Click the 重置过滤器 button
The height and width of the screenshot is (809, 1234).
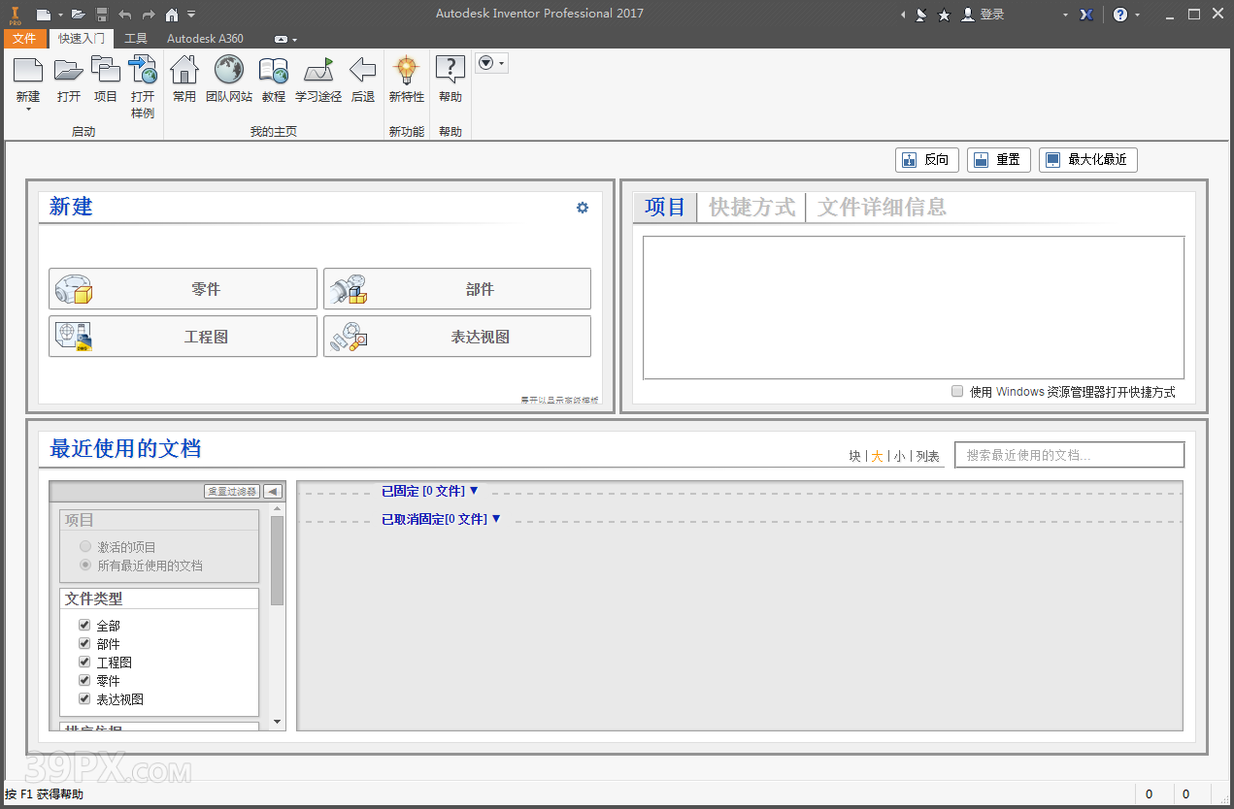[232, 492]
